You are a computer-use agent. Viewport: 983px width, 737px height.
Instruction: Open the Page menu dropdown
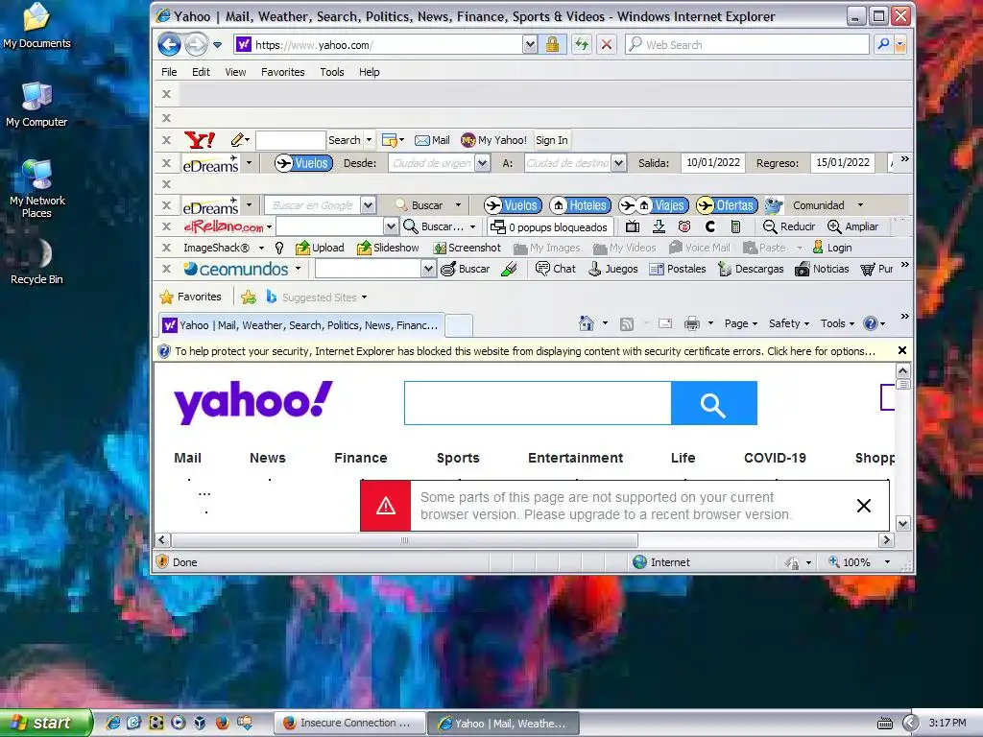741,323
